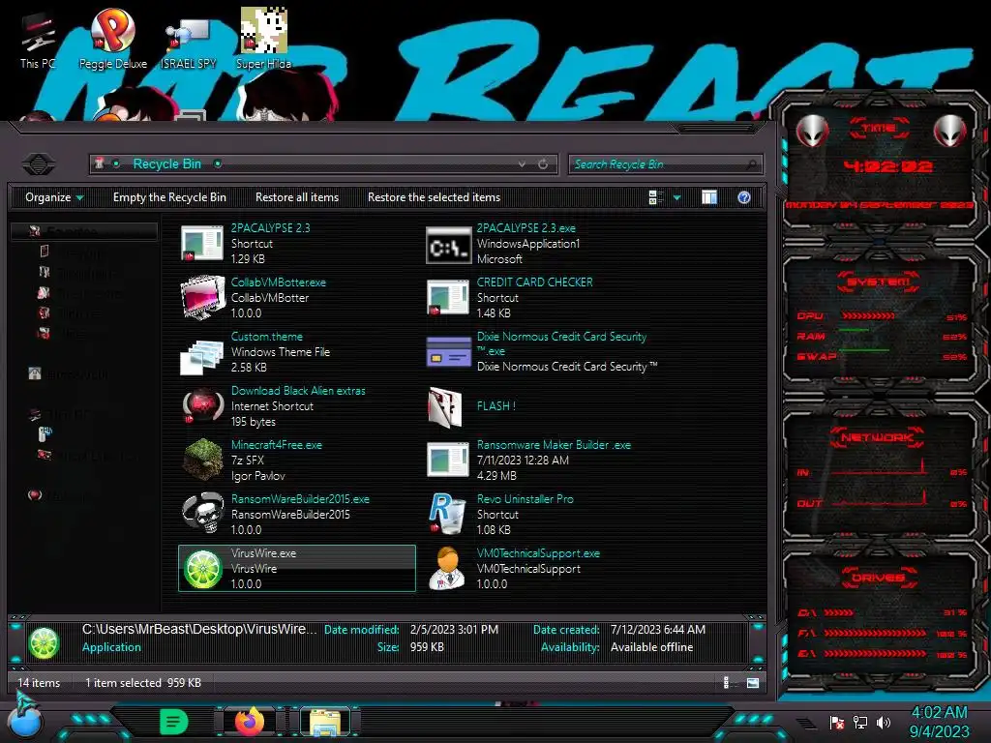991x743 pixels.
Task: Expand the address bar history dropdown
Action: (x=522, y=164)
